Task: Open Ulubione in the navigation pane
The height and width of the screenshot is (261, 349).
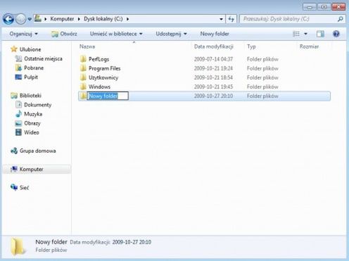Action: point(30,49)
